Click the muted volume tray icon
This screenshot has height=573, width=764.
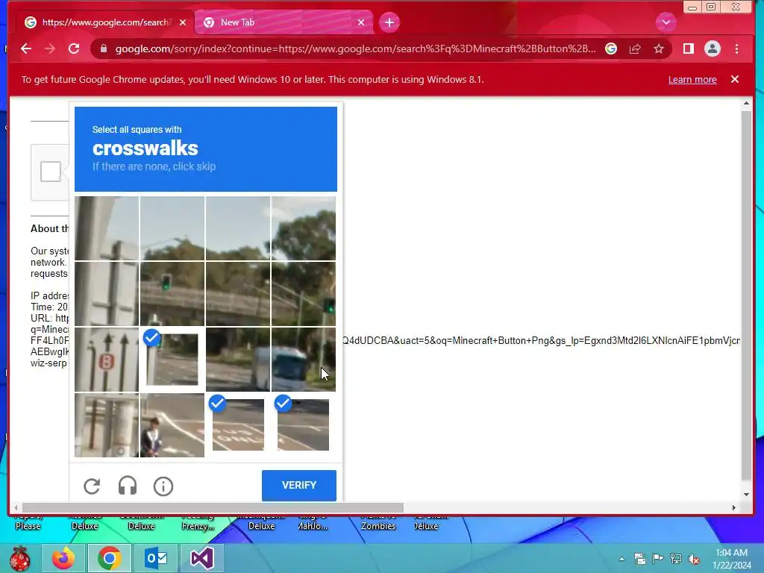coord(694,559)
